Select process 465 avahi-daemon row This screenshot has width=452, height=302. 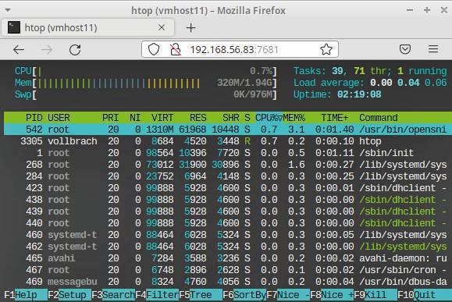[x=228, y=258]
